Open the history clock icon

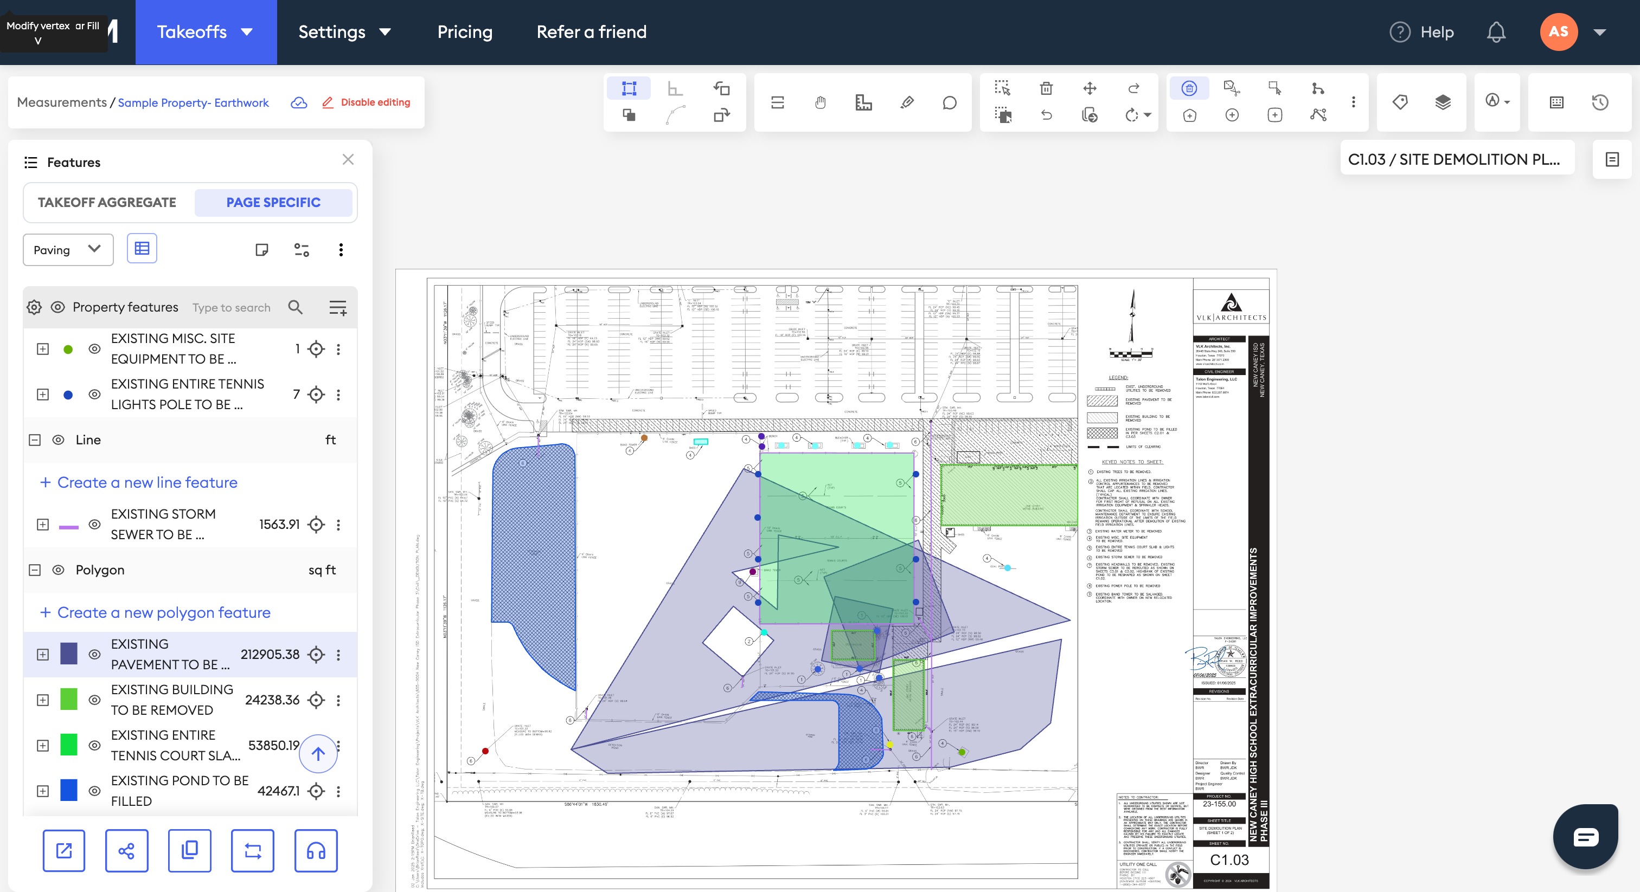pyautogui.click(x=1600, y=102)
